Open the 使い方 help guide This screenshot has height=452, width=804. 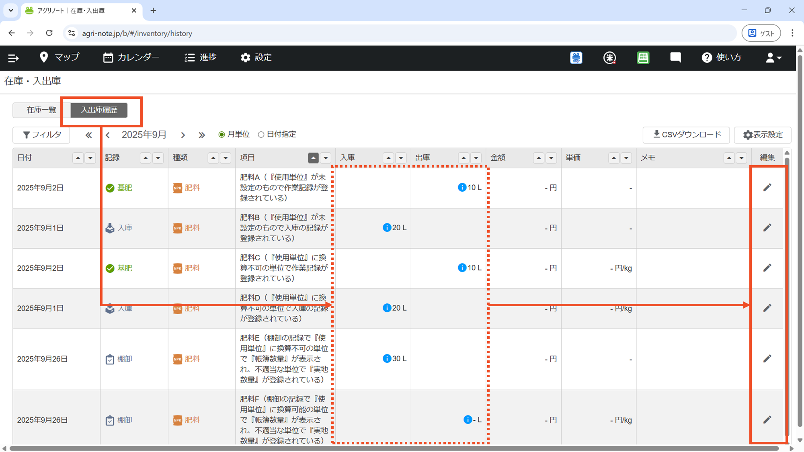point(722,57)
